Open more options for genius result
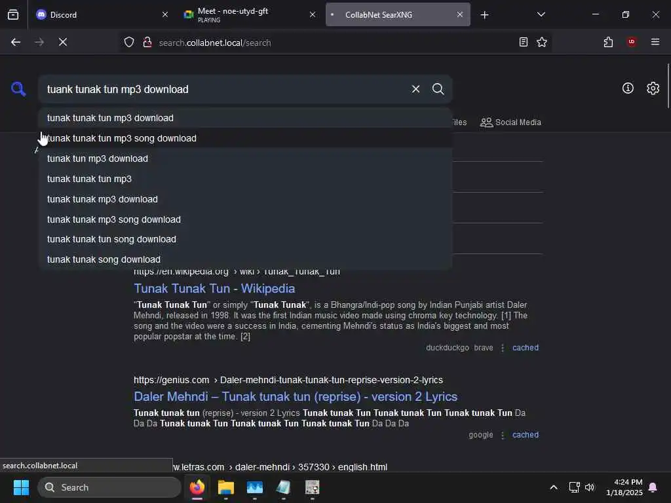Screen dimensions: 671x503 click(503, 435)
